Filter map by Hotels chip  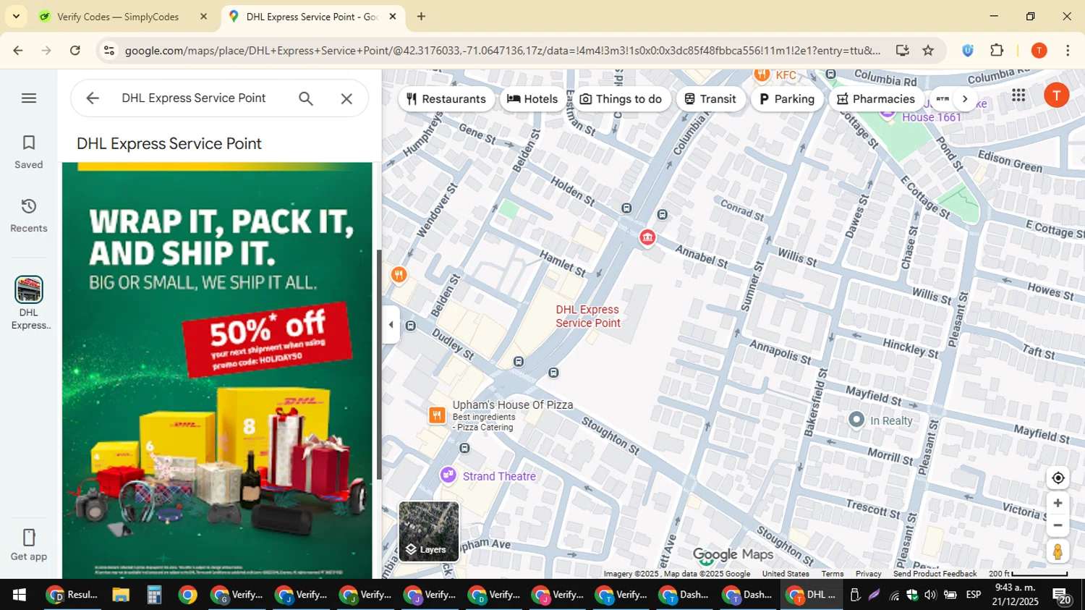[x=532, y=99]
